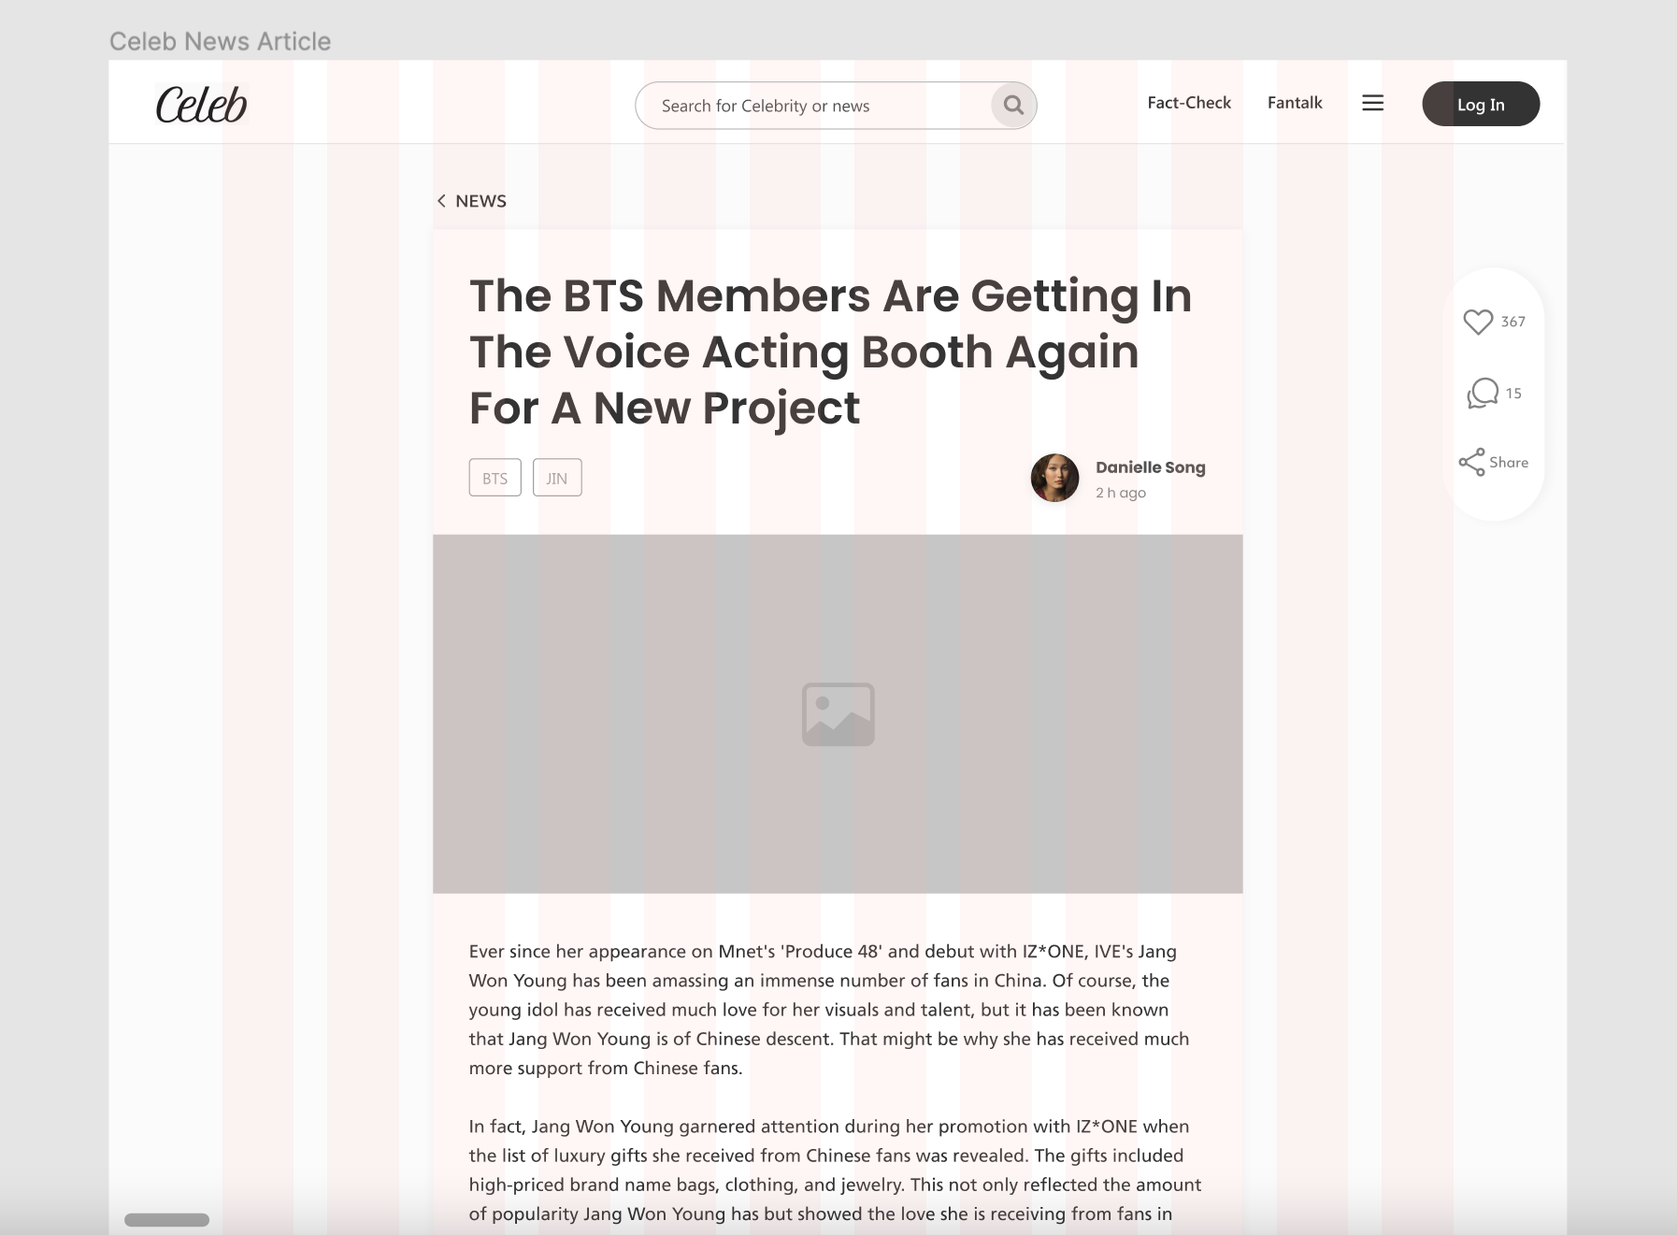Click the Celeb logo
The height and width of the screenshot is (1235, 1677).
point(201,104)
